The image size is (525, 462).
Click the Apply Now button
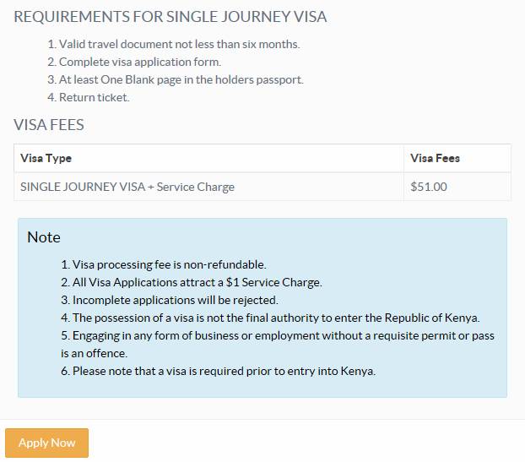[47, 443]
